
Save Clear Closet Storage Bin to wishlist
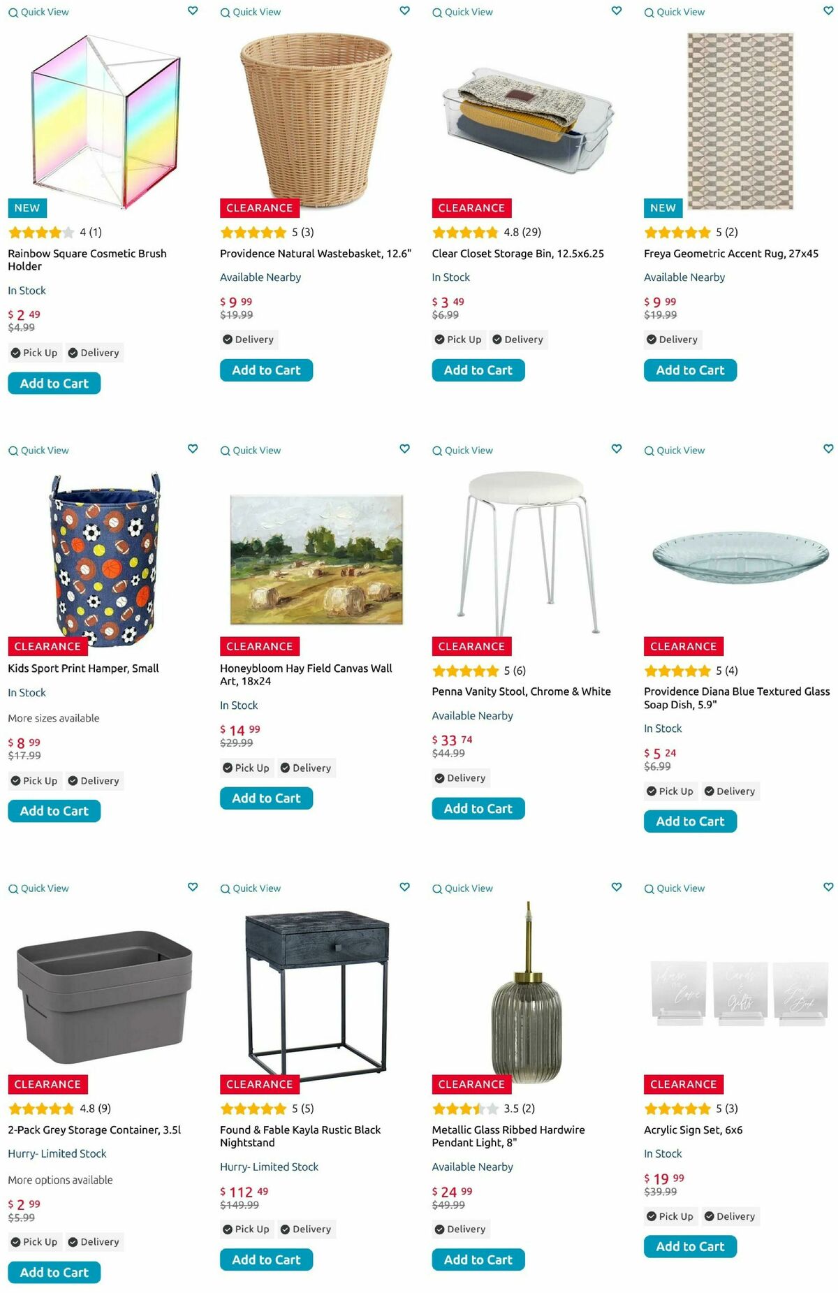coord(616,10)
